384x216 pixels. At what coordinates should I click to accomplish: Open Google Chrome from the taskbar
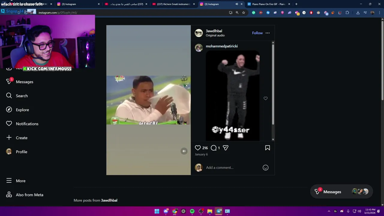pyautogui.click(x=175, y=211)
